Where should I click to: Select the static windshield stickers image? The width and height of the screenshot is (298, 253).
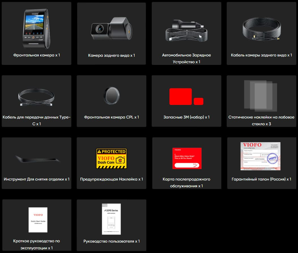tap(260, 96)
